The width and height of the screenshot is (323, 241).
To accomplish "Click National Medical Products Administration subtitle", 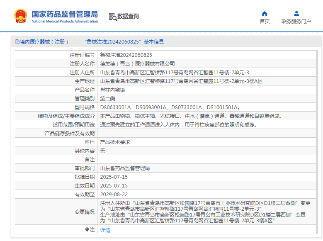I will click(65, 21).
